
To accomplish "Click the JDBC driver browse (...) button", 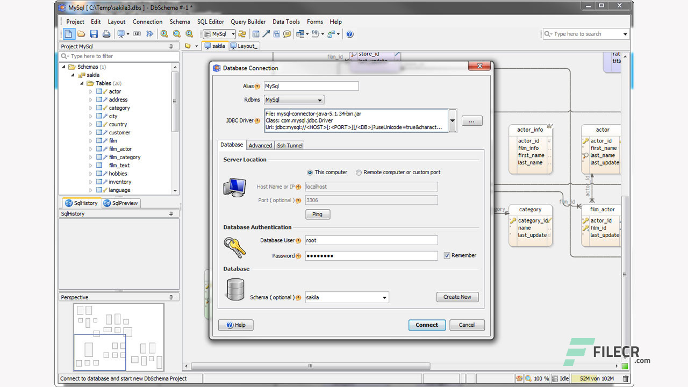I will click(471, 121).
